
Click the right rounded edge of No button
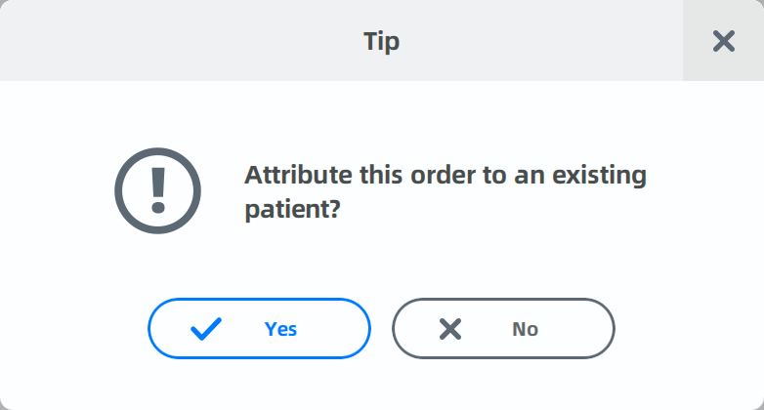[608, 329]
